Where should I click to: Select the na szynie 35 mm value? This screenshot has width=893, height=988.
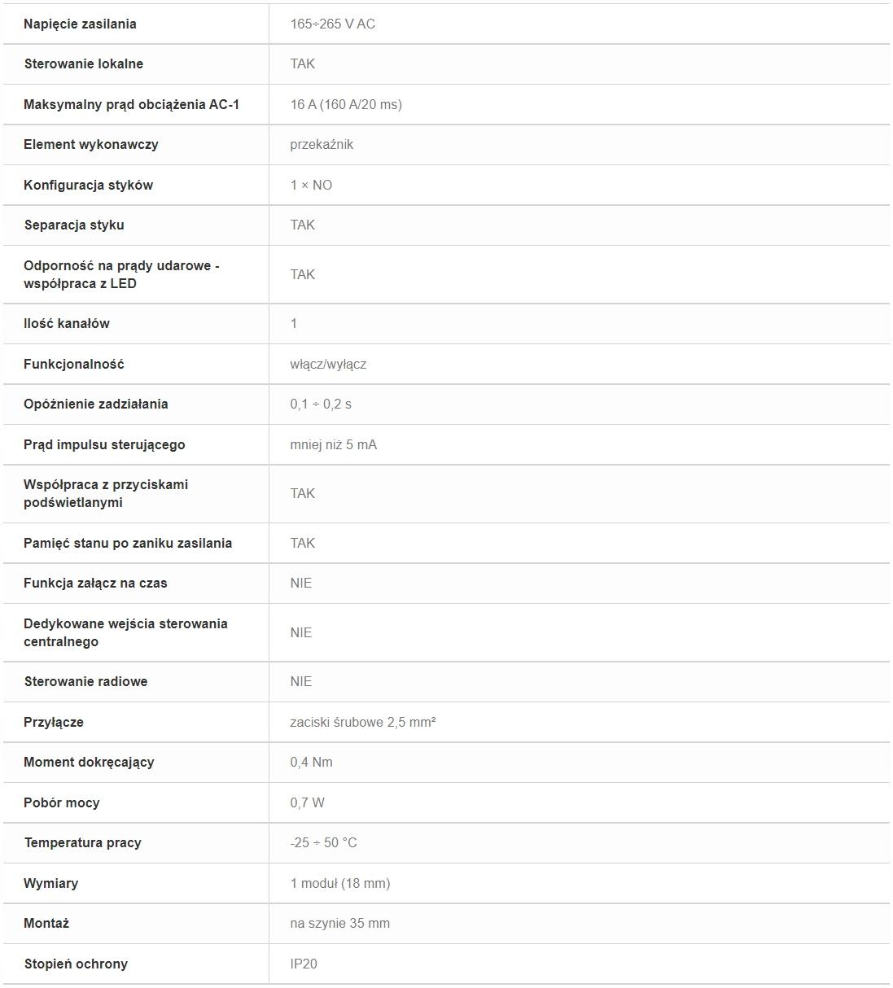click(x=339, y=923)
